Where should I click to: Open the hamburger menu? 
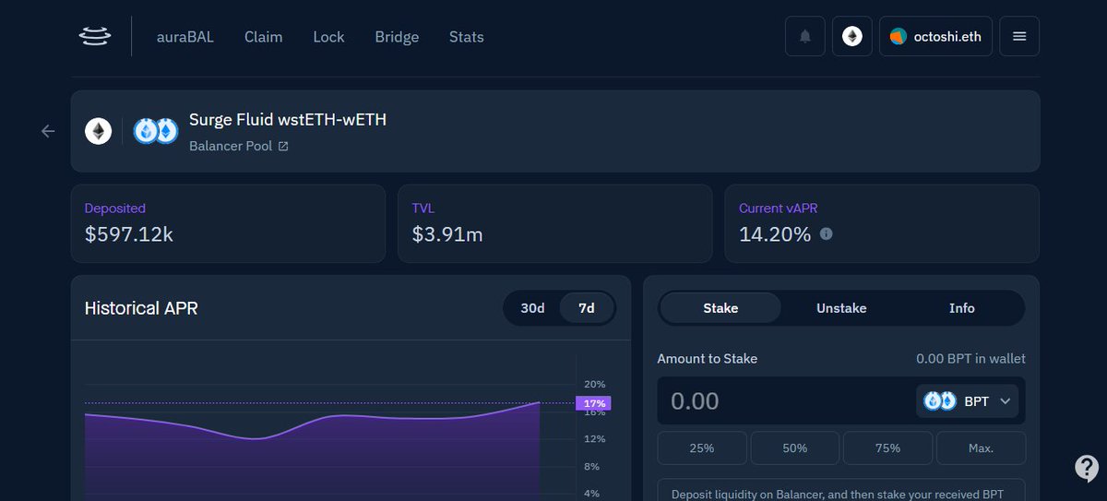pyautogui.click(x=1019, y=37)
